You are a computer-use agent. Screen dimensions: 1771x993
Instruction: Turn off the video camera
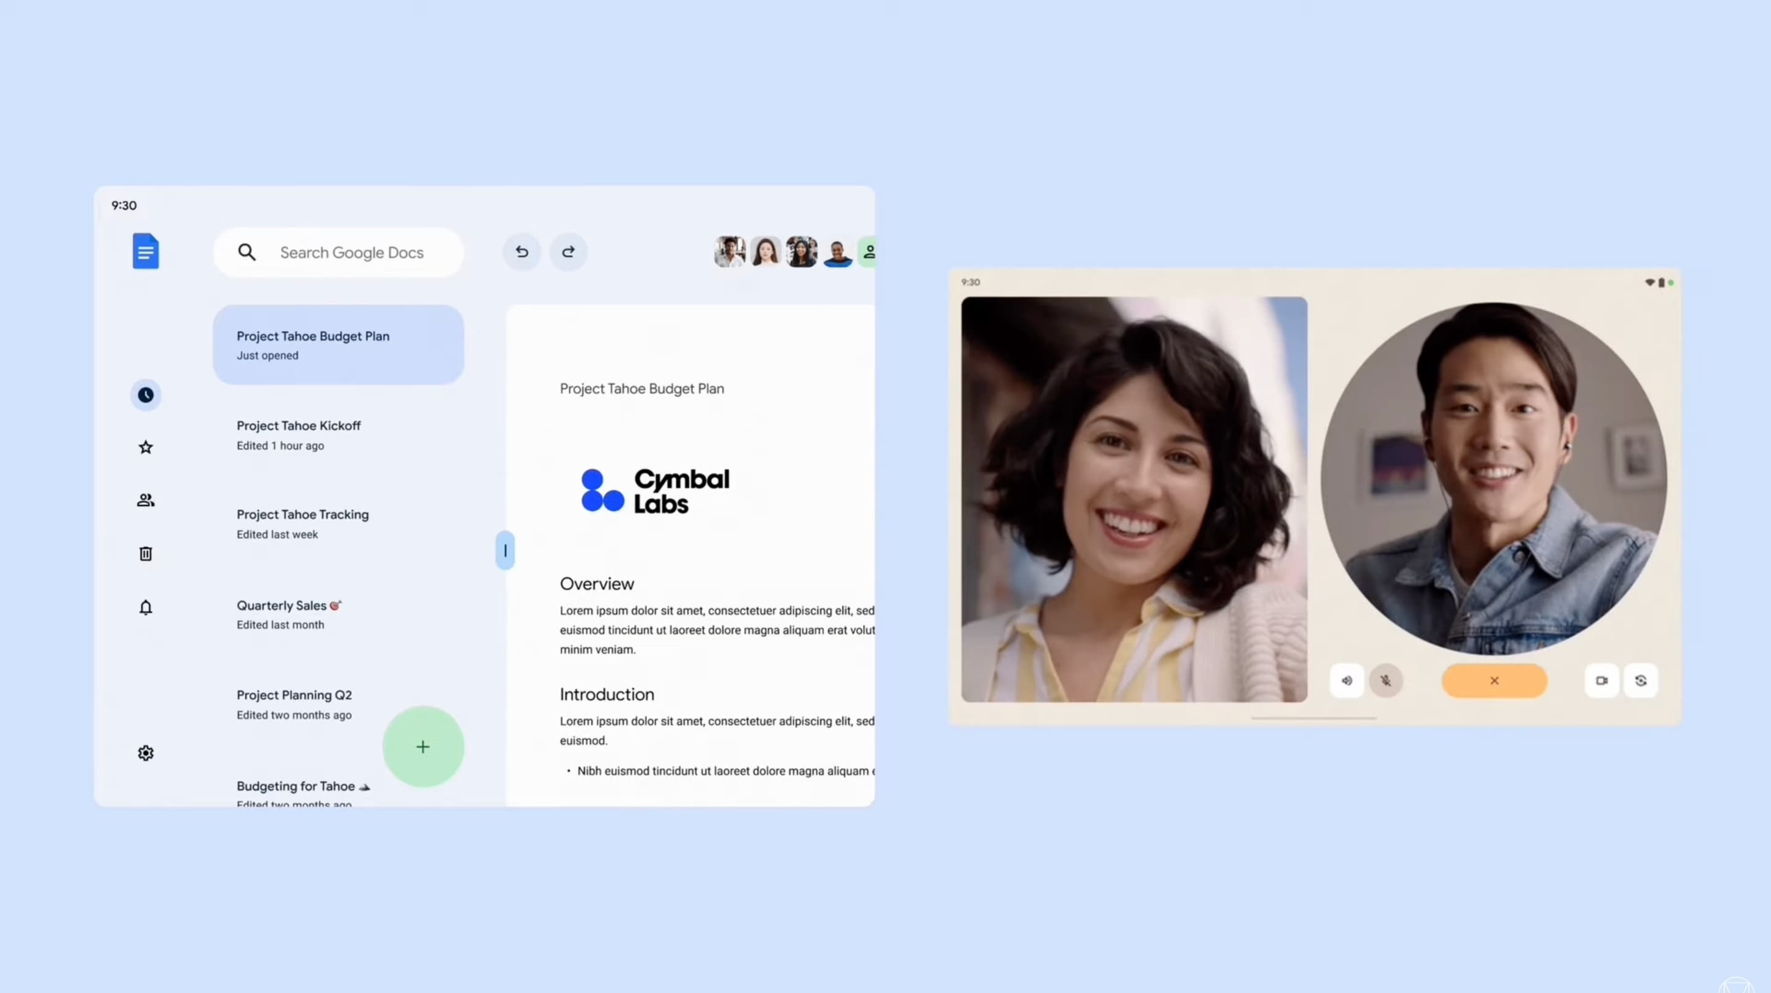(x=1602, y=680)
